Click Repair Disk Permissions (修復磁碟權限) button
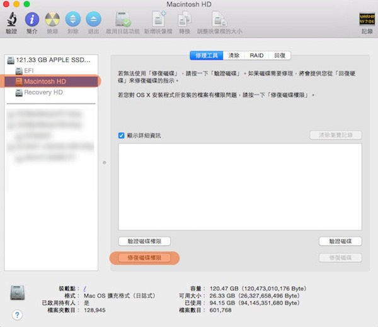The image size is (378, 327). (144, 258)
